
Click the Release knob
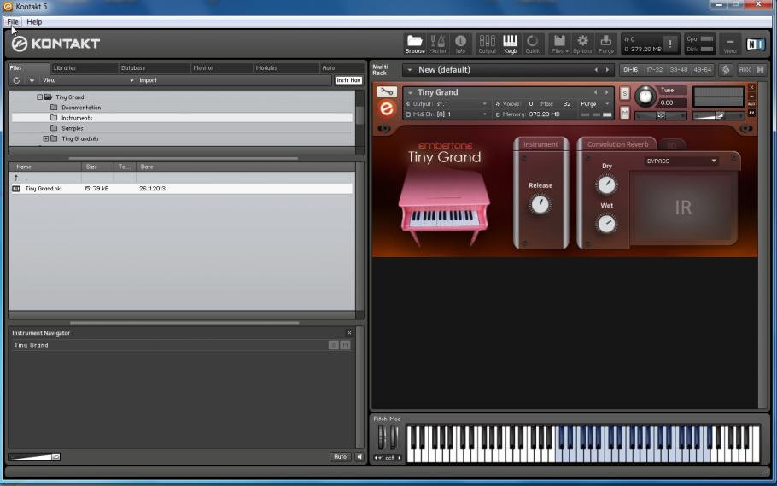click(x=540, y=204)
